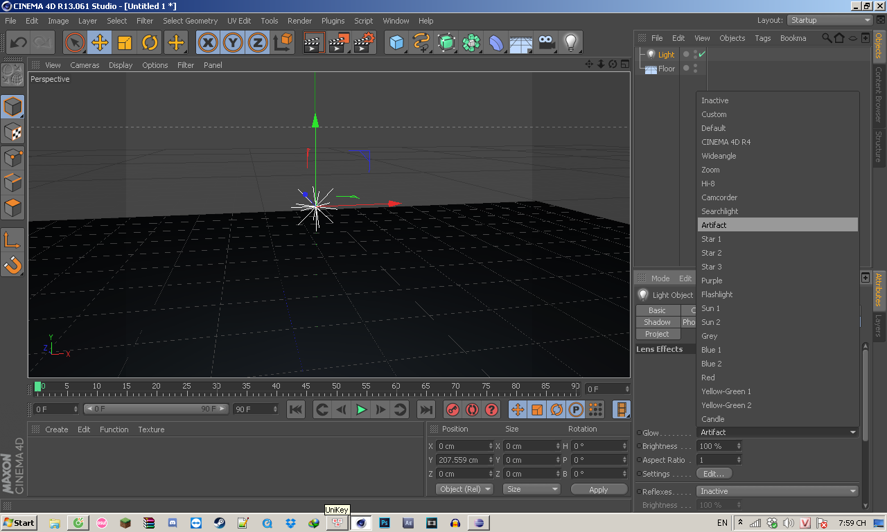Open Render Settings gear clapperboard icon
The width and height of the screenshot is (887, 532).
pyautogui.click(x=365, y=43)
